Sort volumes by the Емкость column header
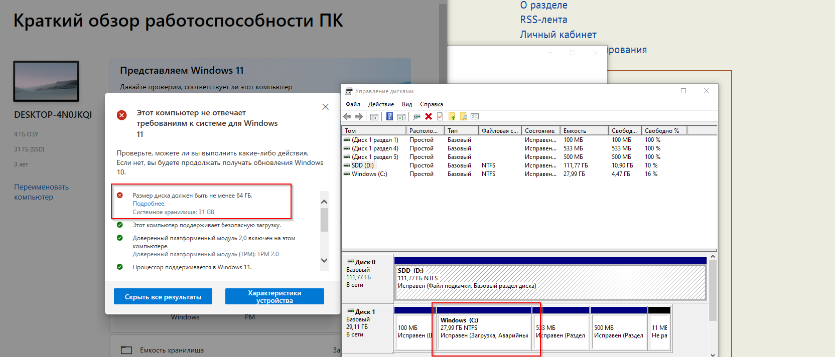835x357 pixels. coord(575,131)
